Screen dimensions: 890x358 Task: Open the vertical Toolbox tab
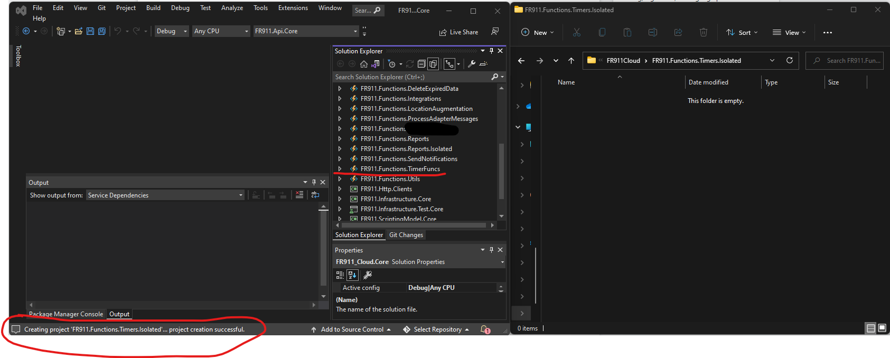[x=18, y=55]
